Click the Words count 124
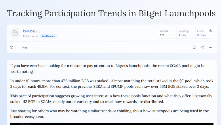Viewport: 221px width, 125px height. pos(162,35)
